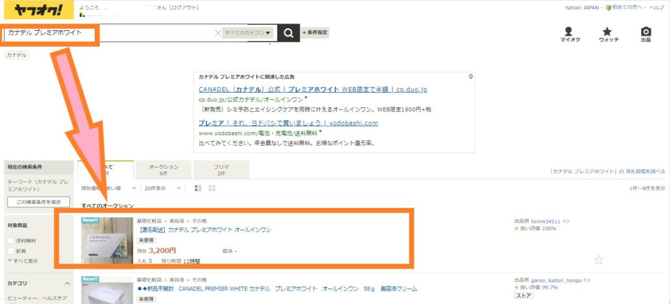This screenshot has height=304, width=670.
Task: Open the Yahoo! JAPAN link
Action: tap(582, 8)
